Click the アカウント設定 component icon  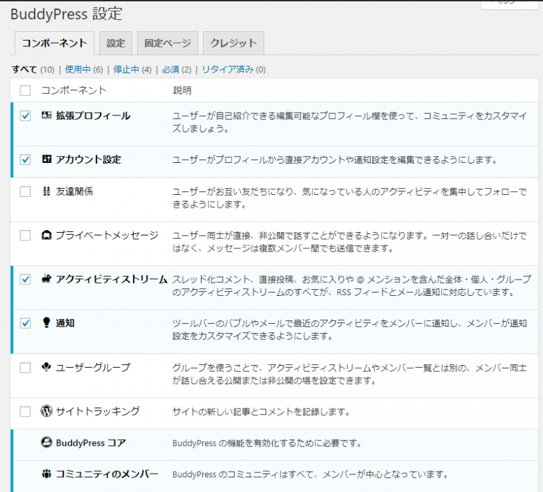pyautogui.click(x=47, y=159)
